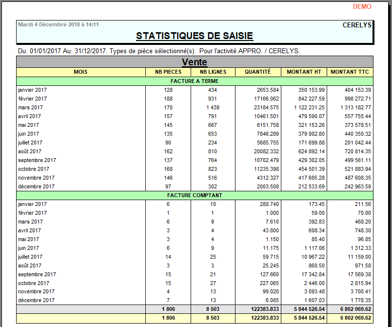Click the MONTANT HT column header
Image resolution: width=392 pixels, height=327 pixels.
303,72
